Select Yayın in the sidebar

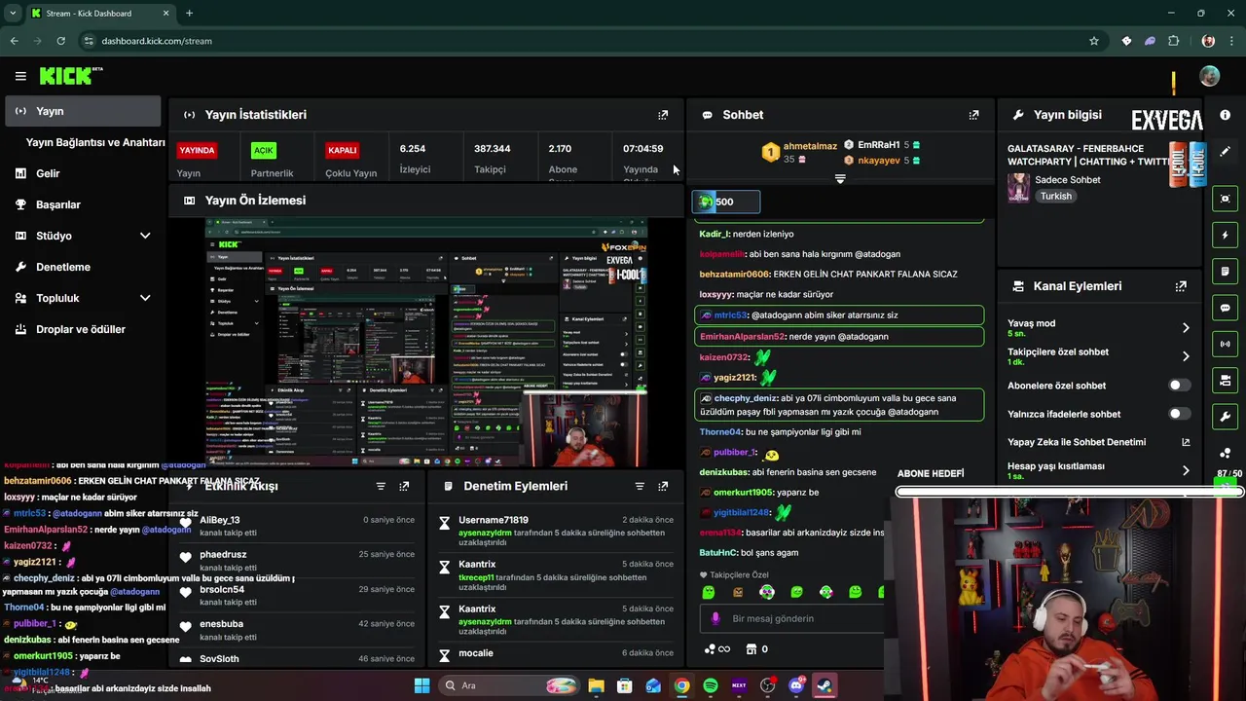[83, 111]
